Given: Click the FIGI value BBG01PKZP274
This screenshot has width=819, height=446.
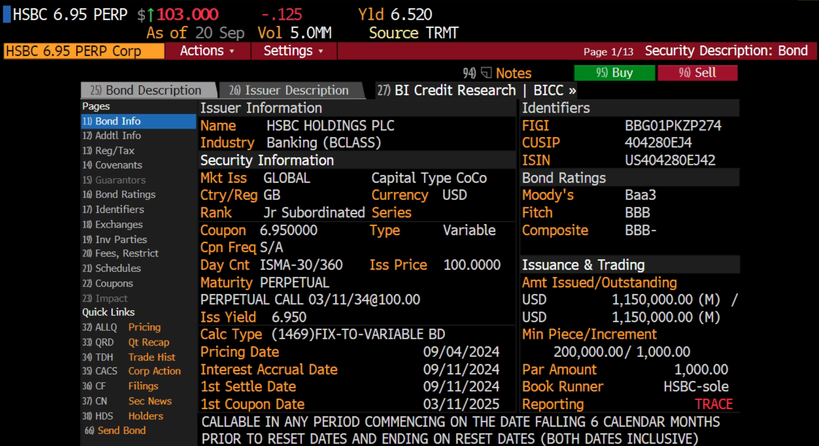Looking at the screenshot, I should click(x=673, y=125).
